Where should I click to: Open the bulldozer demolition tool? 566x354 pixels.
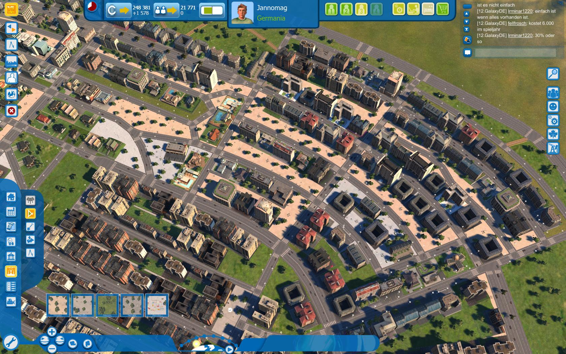point(11,301)
